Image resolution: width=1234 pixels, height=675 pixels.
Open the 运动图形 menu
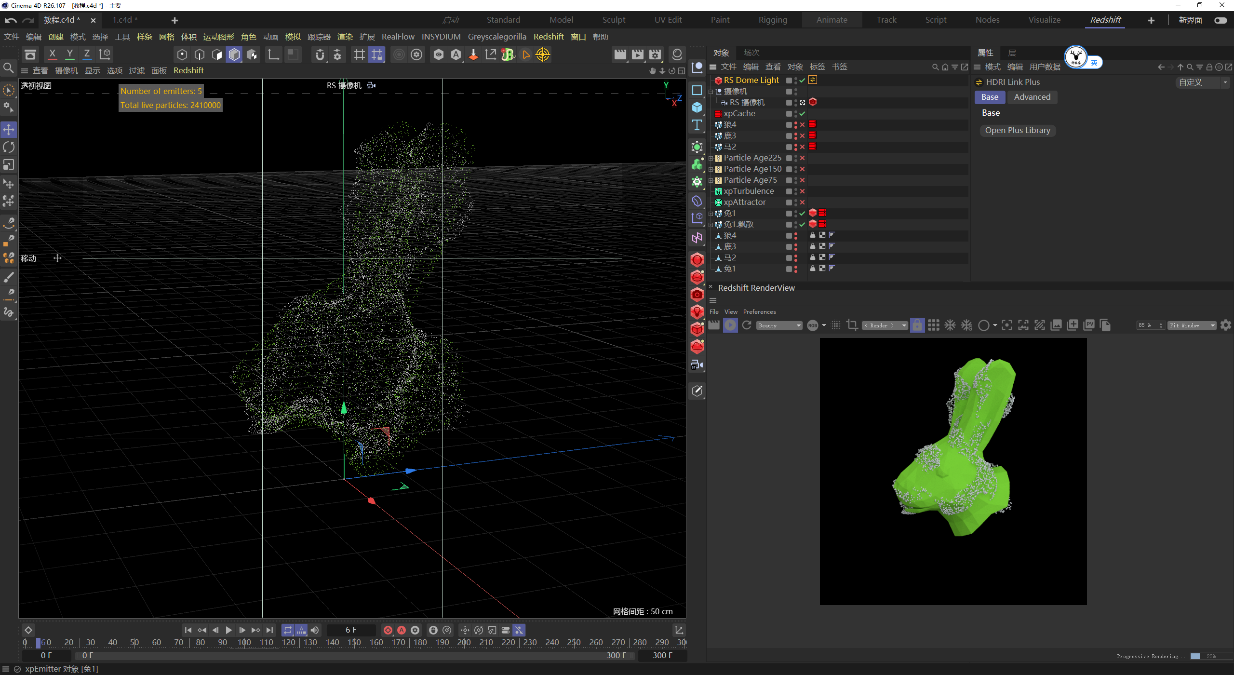click(218, 37)
